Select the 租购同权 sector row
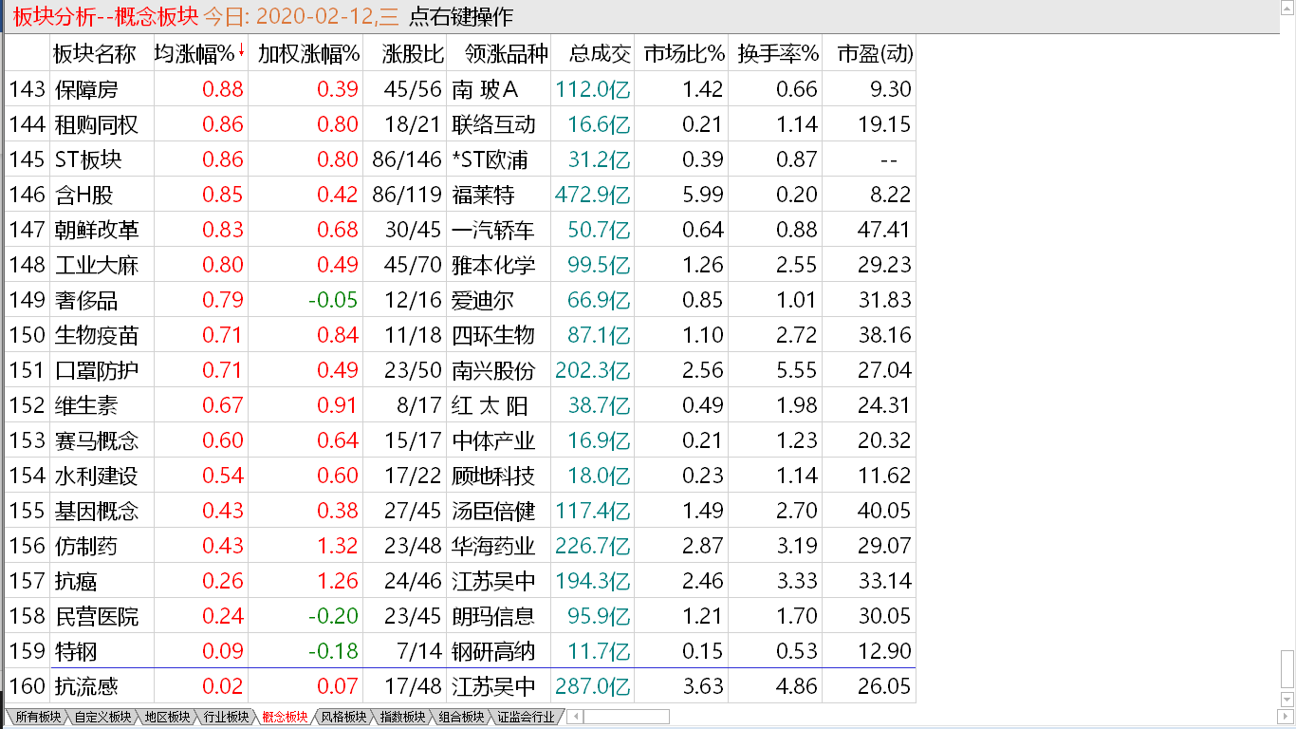The width and height of the screenshot is (1296, 729). (x=460, y=124)
